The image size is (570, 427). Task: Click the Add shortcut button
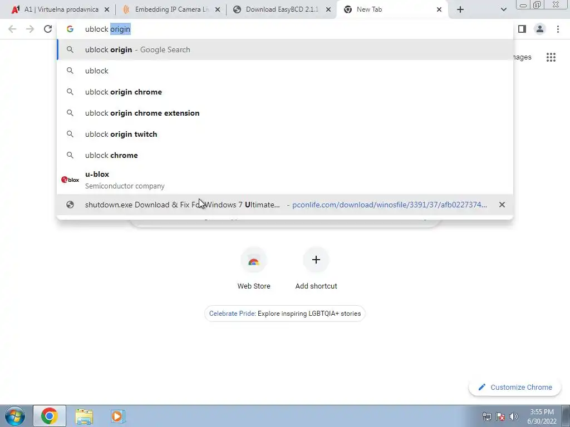click(x=316, y=269)
